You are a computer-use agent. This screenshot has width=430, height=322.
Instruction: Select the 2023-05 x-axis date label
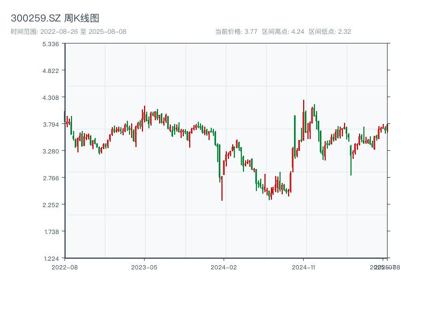point(144,267)
